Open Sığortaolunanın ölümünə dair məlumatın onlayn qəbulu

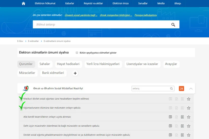click(x=52, y=108)
